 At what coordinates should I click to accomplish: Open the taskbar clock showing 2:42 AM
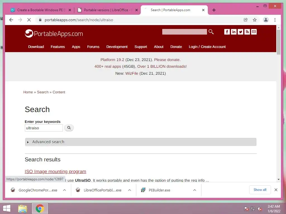pyautogui.click(x=274, y=209)
